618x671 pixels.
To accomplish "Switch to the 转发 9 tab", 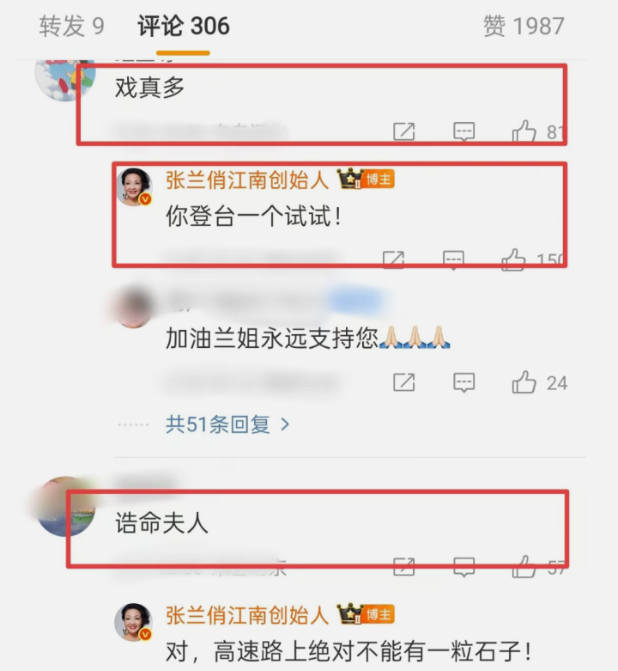I will click(x=72, y=26).
